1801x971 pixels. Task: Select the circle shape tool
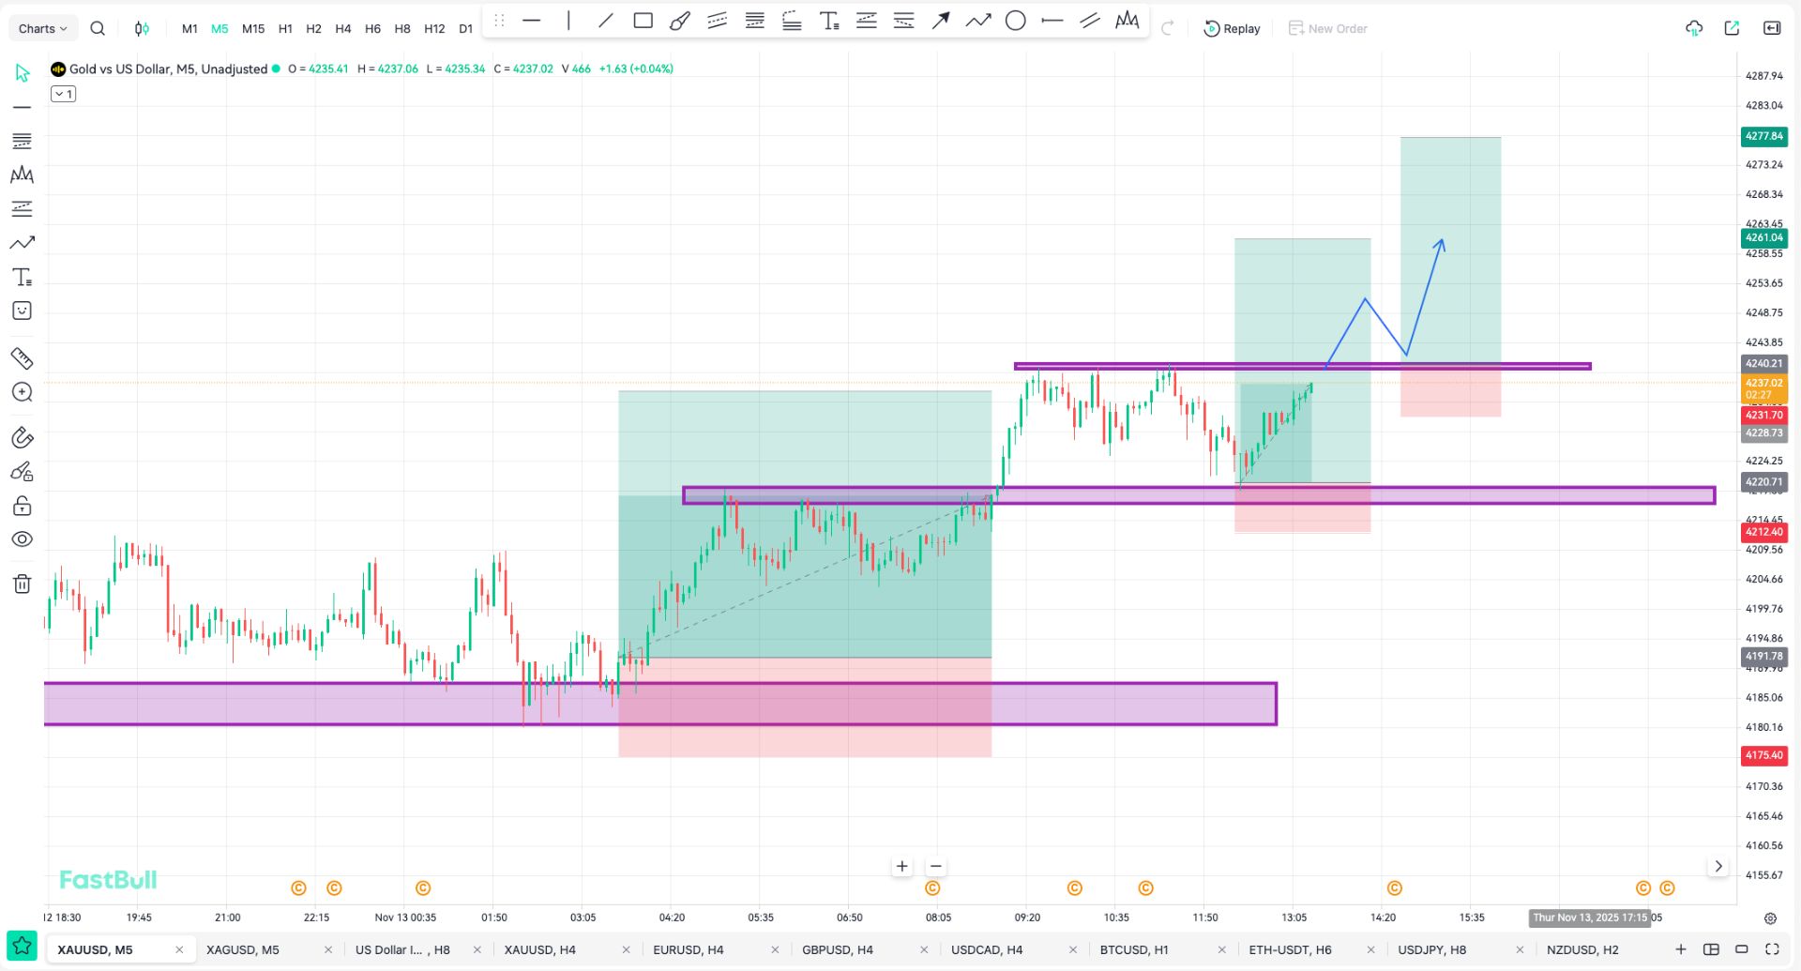tap(1015, 21)
